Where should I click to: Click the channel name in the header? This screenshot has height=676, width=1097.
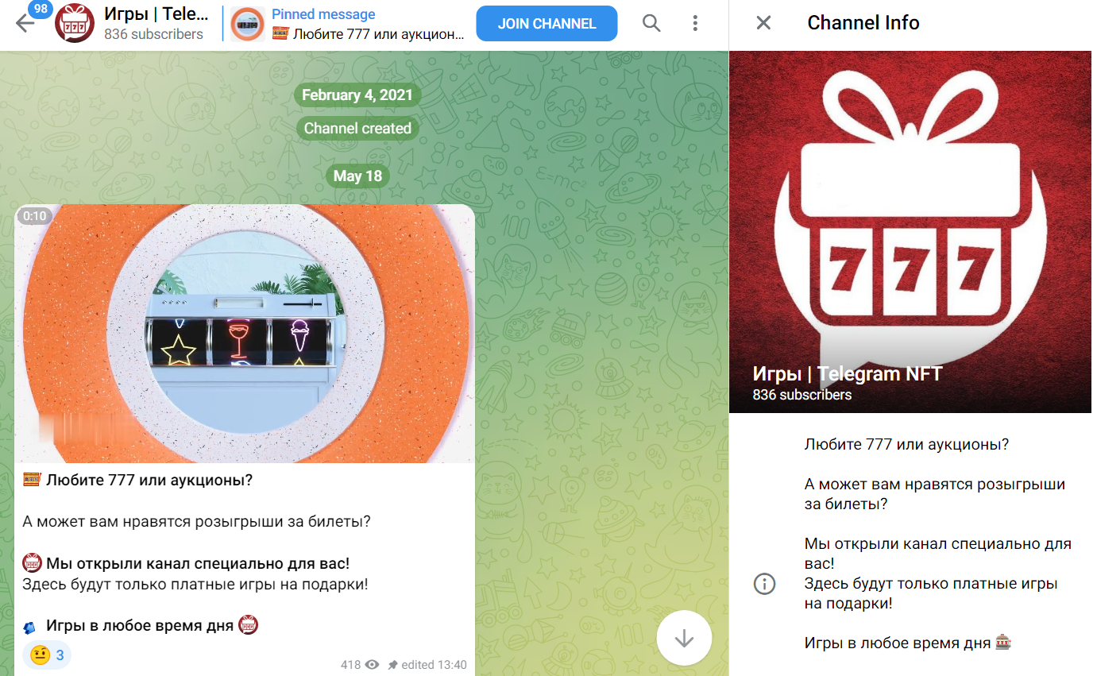(x=156, y=14)
